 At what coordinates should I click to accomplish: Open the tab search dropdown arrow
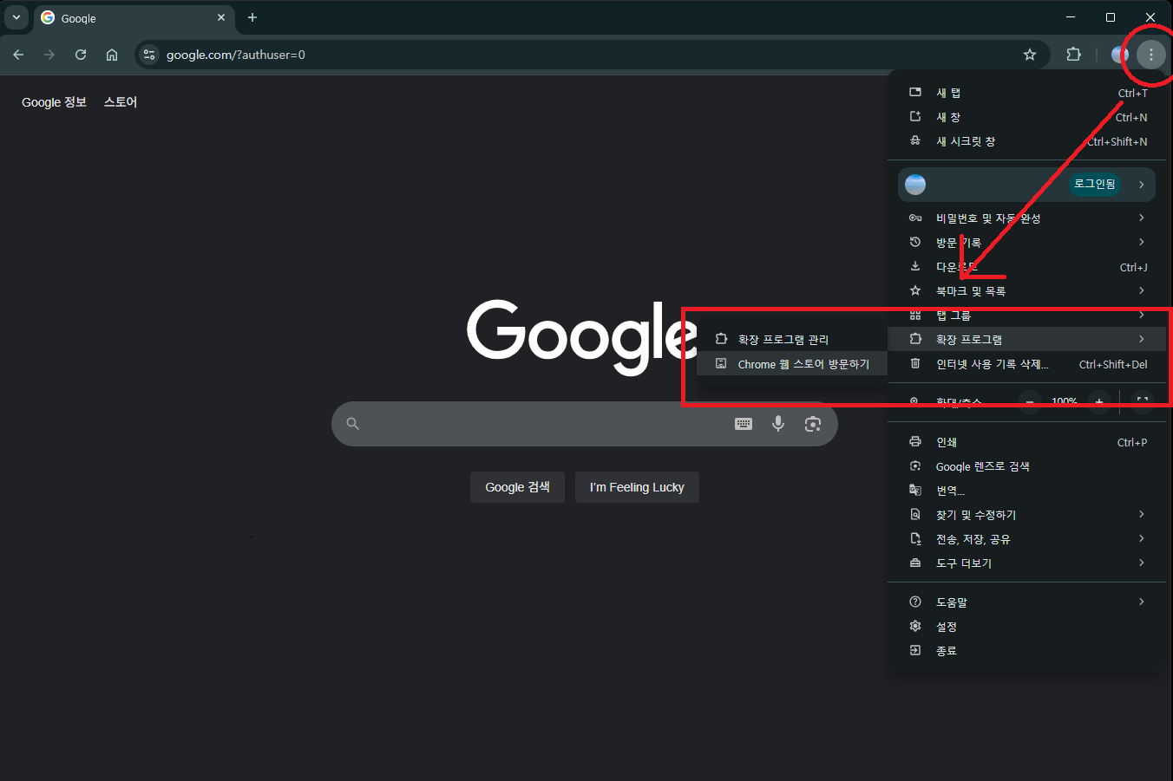click(x=16, y=17)
